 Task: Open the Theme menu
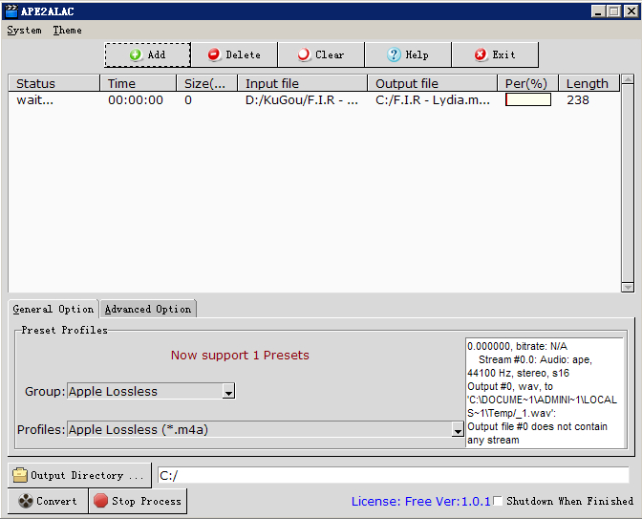point(67,30)
